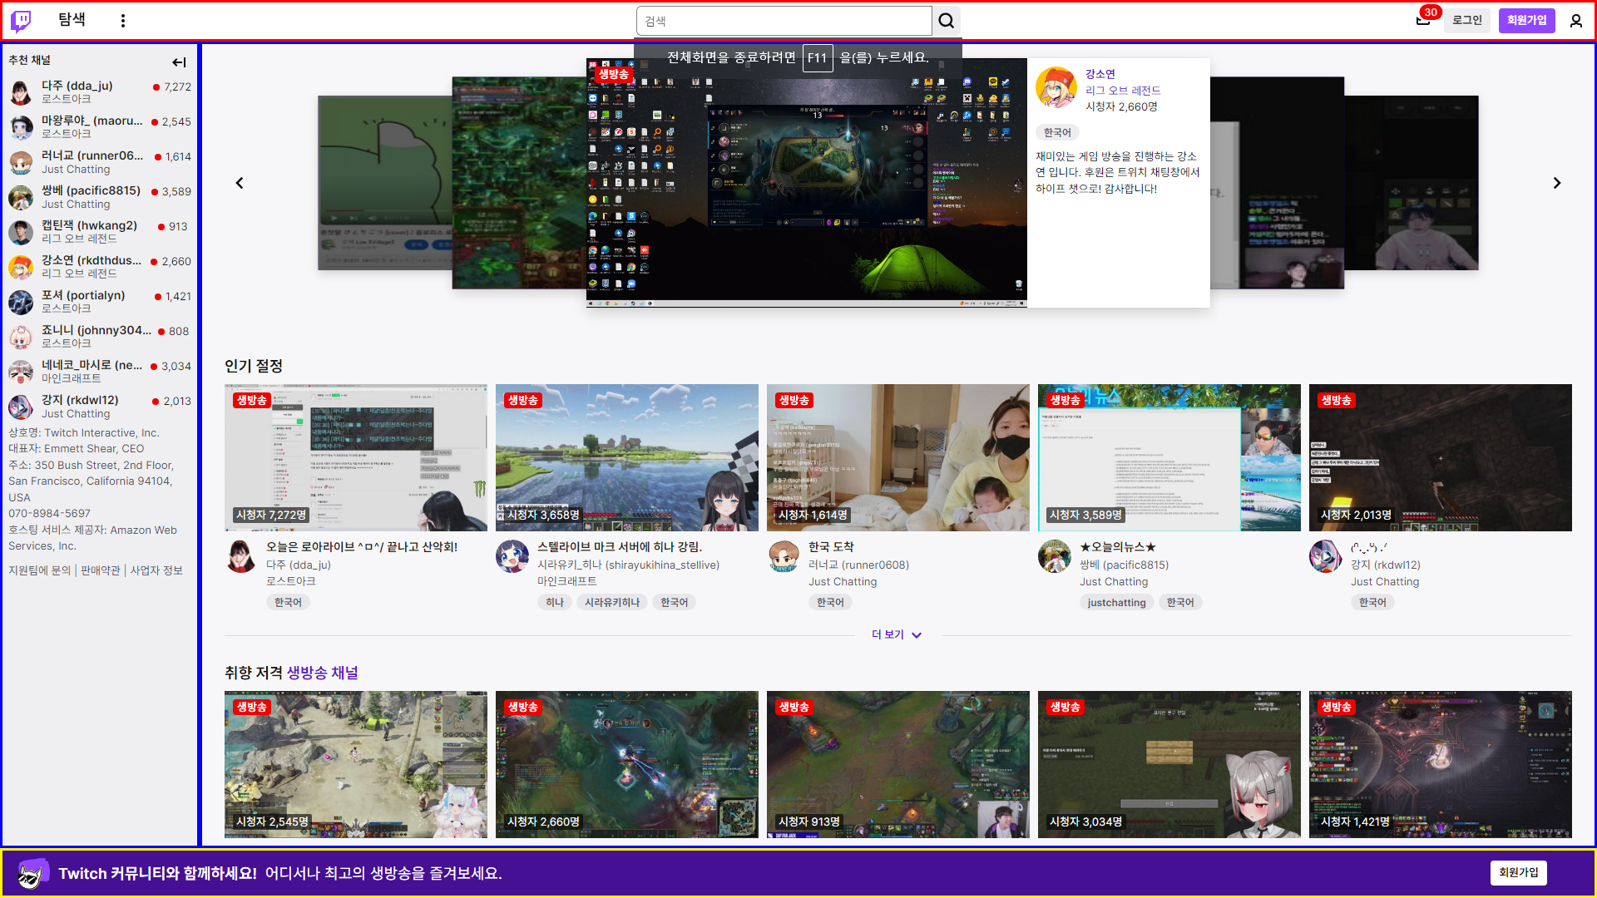1597x898 pixels.
Task: Click the Twitch community banner mascot icon
Action: click(x=33, y=873)
